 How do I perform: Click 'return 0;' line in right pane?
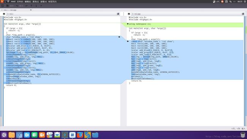click(x=136, y=81)
